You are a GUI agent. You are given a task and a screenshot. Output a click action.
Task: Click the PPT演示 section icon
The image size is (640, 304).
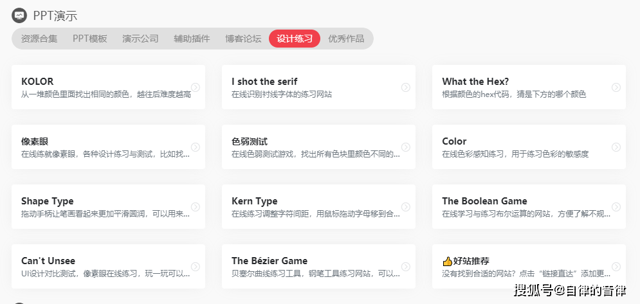pyautogui.click(x=19, y=15)
